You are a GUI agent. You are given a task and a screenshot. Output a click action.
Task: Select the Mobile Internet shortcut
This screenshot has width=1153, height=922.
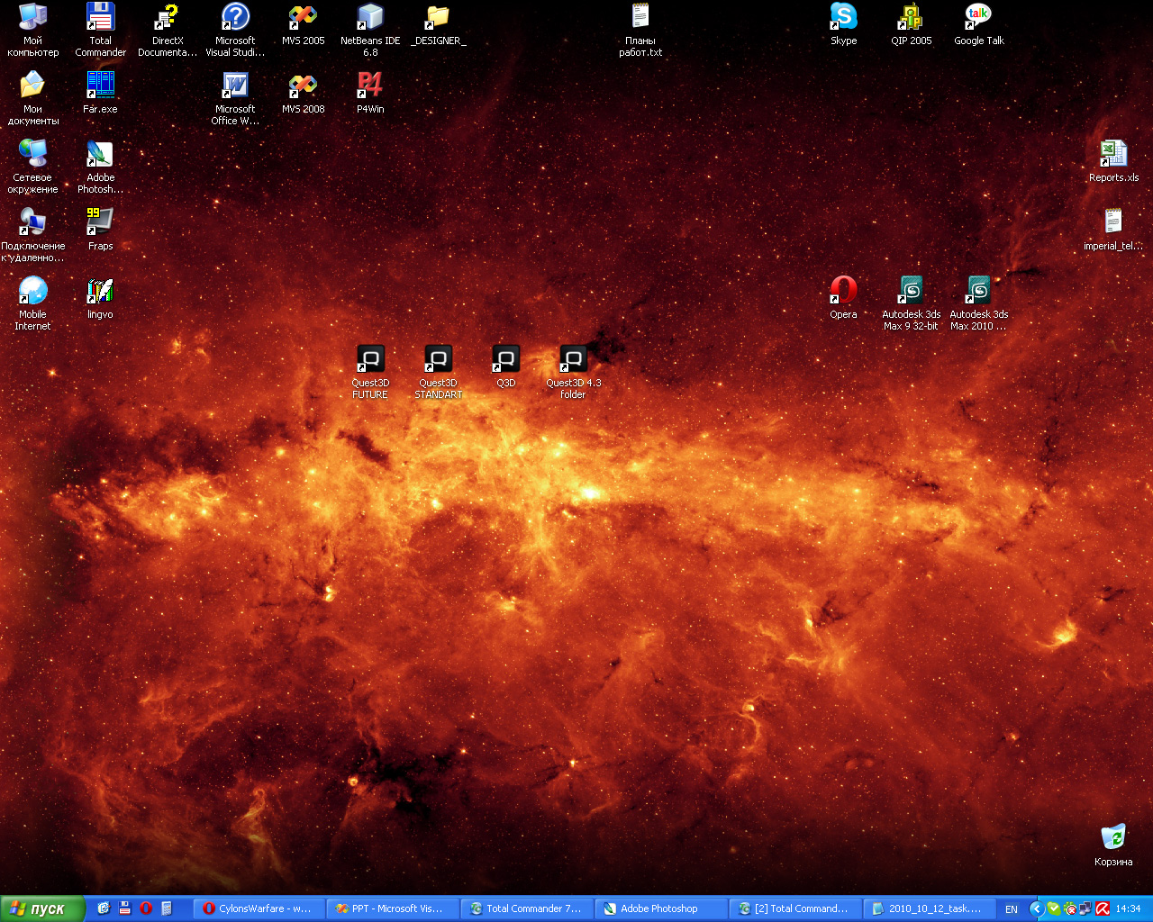click(33, 303)
